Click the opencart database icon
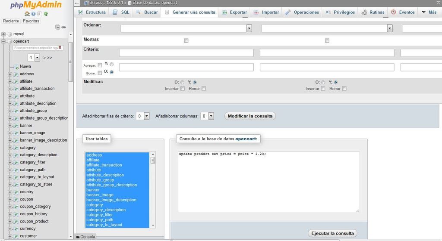 tap(9, 41)
